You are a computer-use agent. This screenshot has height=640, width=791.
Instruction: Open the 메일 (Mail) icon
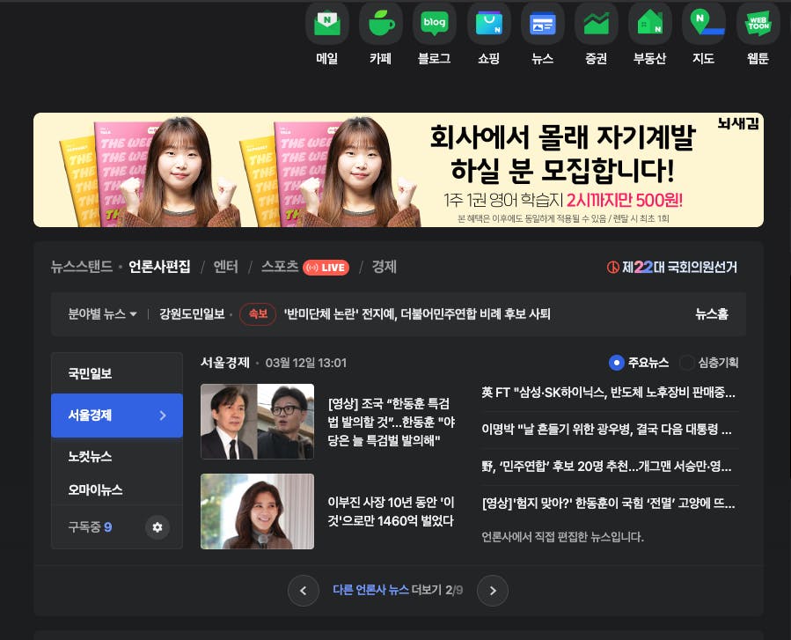(x=327, y=23)
